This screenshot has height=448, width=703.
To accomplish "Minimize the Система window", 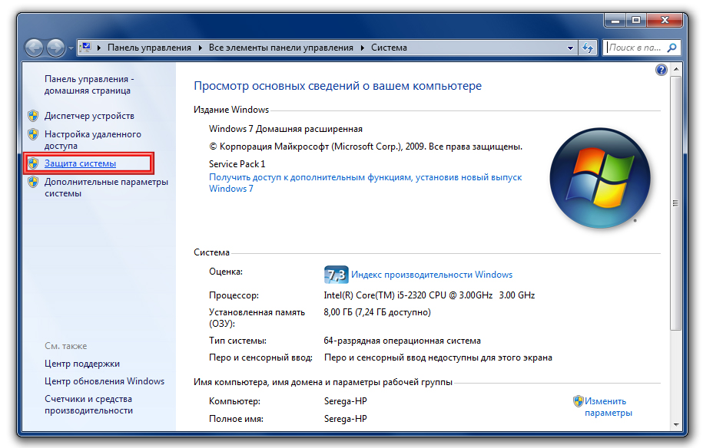I will [x=615, y=21].
